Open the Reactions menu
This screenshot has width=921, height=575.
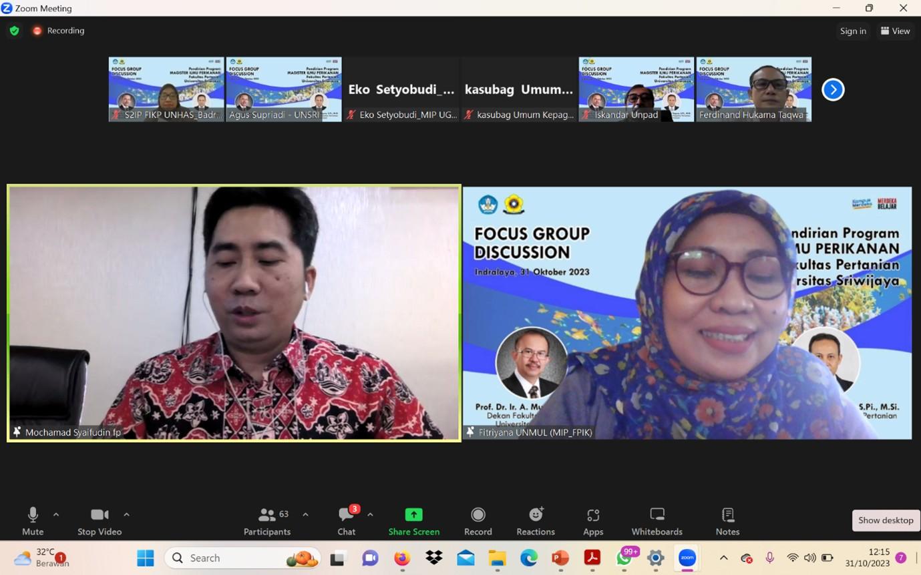(x=535, y=521)
